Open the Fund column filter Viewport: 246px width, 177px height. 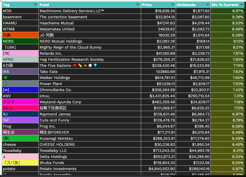138,5
